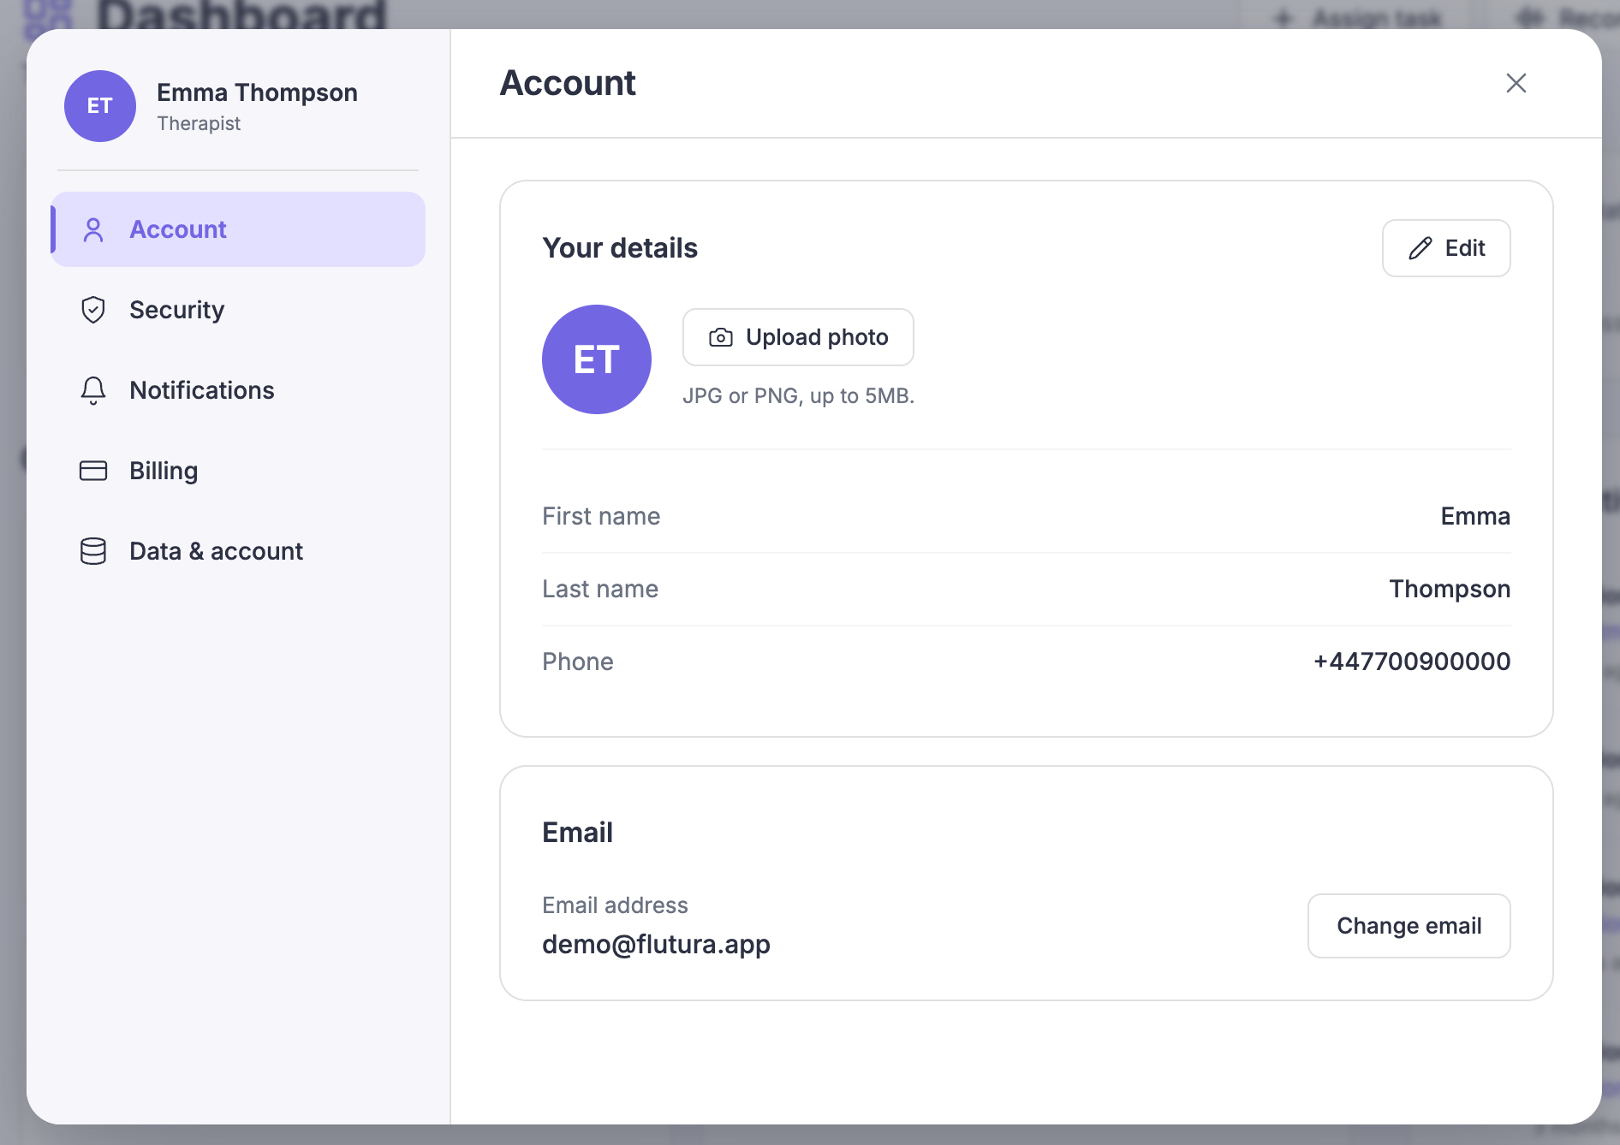The height and width of the screenshot is (1145, 1620).
Task: Click the 'JPG or PNG, up to 5MB.' hint
Action: point(798,396)
